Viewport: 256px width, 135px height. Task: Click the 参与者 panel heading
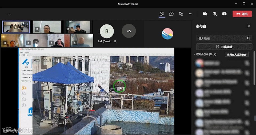201,26
